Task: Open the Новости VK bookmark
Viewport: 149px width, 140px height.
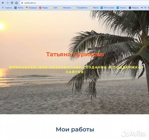Action: [x=121, y=8]
